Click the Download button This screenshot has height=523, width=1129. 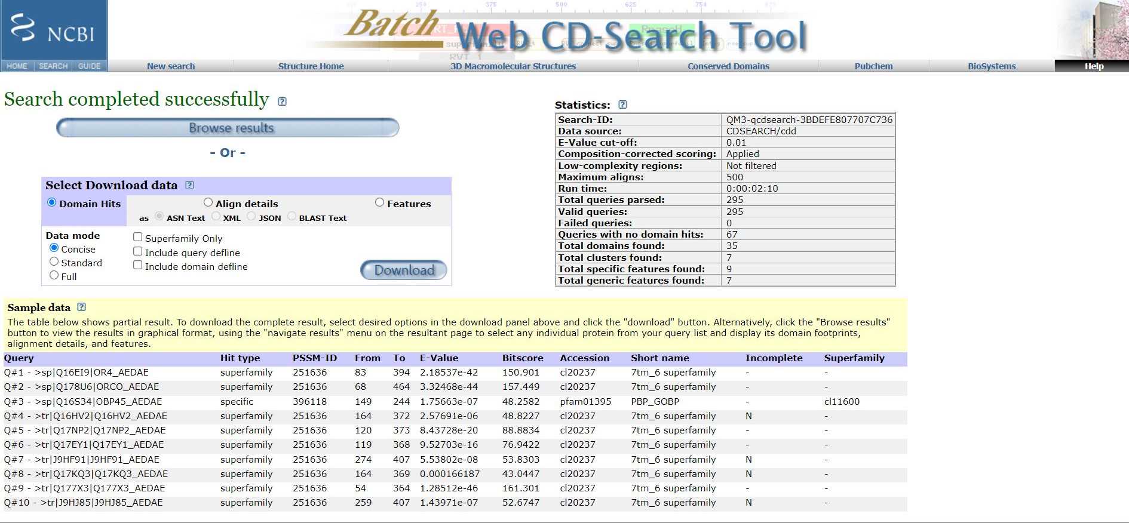coord(404,270)
